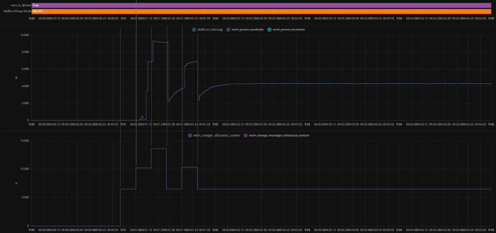Click the blue Wallbox Leistung legend dot

(x=194, y=30)
